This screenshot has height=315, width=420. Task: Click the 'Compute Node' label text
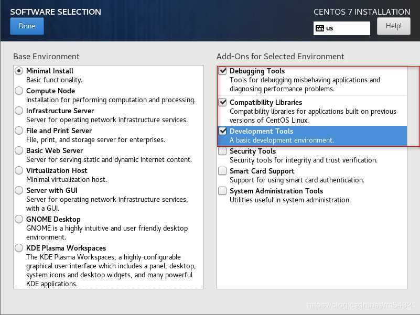pyautogui.click(x=50, y=91)
